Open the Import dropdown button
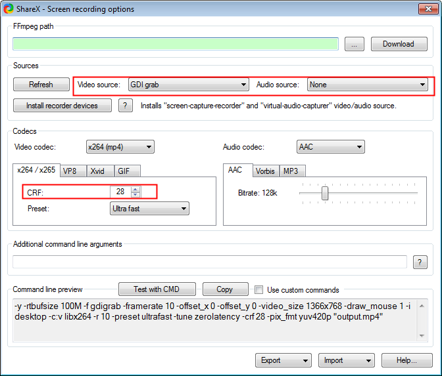The height and width of the screenshot is (376, 442). 347,360
